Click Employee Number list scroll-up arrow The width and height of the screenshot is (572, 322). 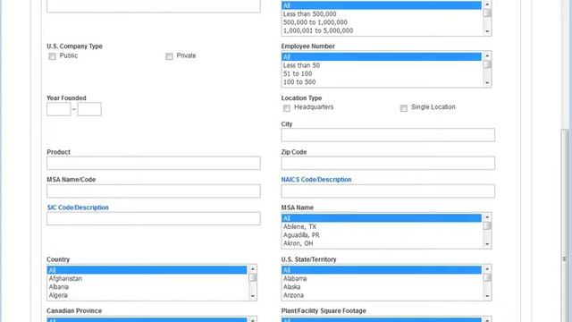coord(487,55)
